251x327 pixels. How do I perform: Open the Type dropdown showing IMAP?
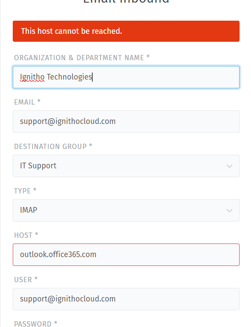click(x=126, y=210)
